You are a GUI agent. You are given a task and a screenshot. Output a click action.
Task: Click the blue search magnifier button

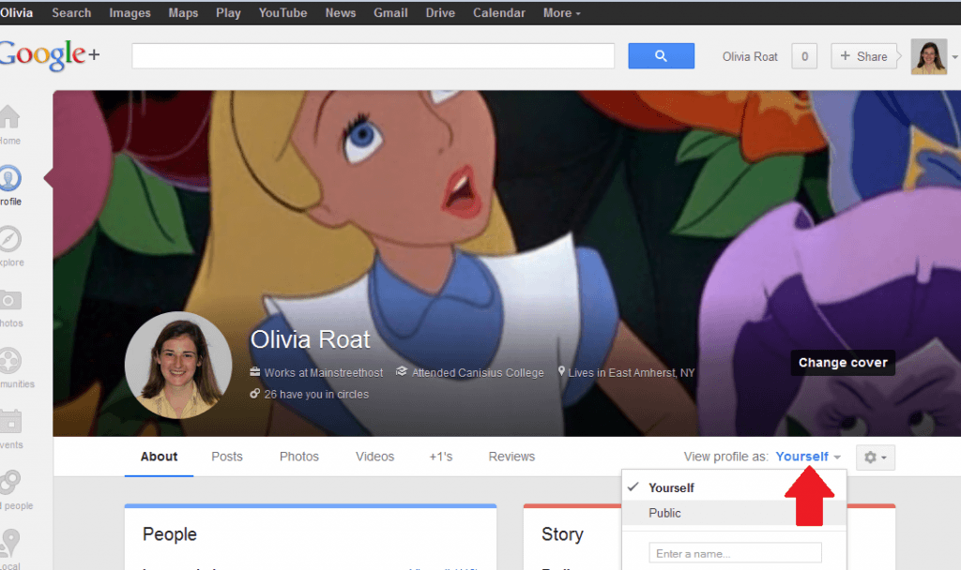[661, 55]
